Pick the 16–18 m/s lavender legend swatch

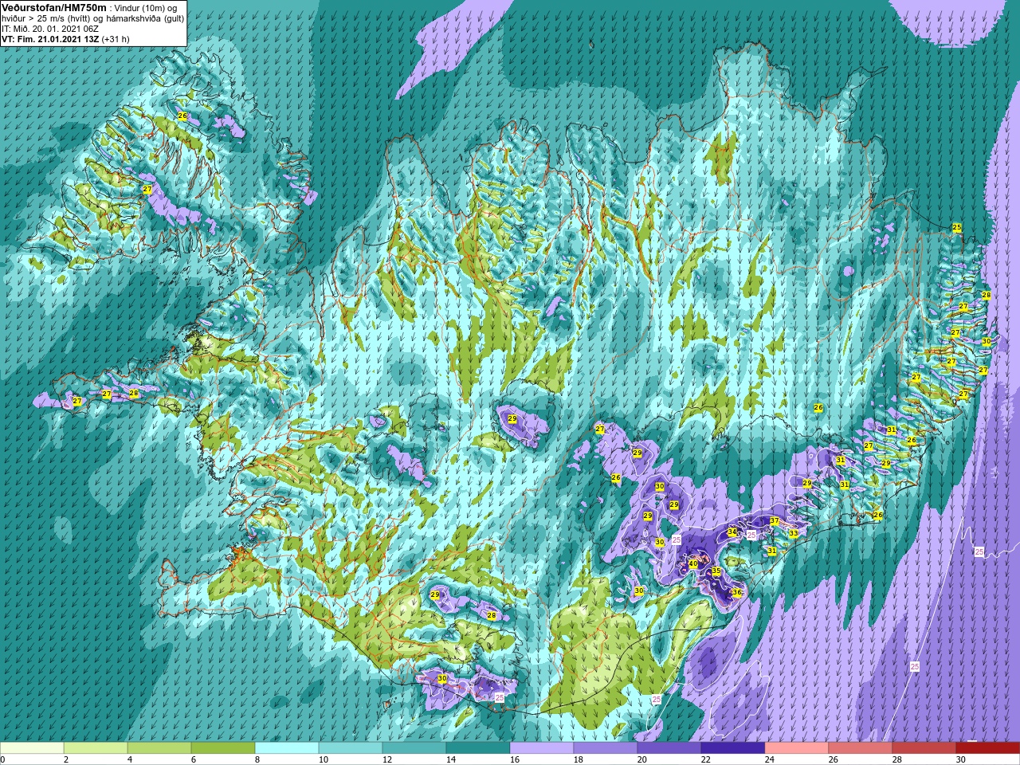point(542,748)
